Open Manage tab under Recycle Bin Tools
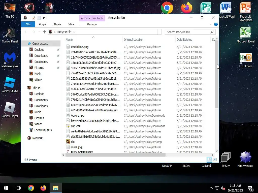The width and height of the screenshot is (258, 193). [92, 24]
